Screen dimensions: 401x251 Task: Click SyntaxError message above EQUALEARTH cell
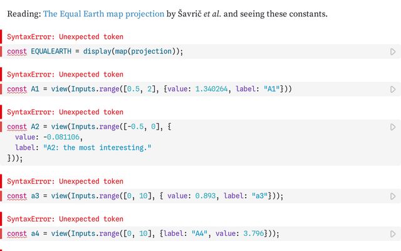65,37
